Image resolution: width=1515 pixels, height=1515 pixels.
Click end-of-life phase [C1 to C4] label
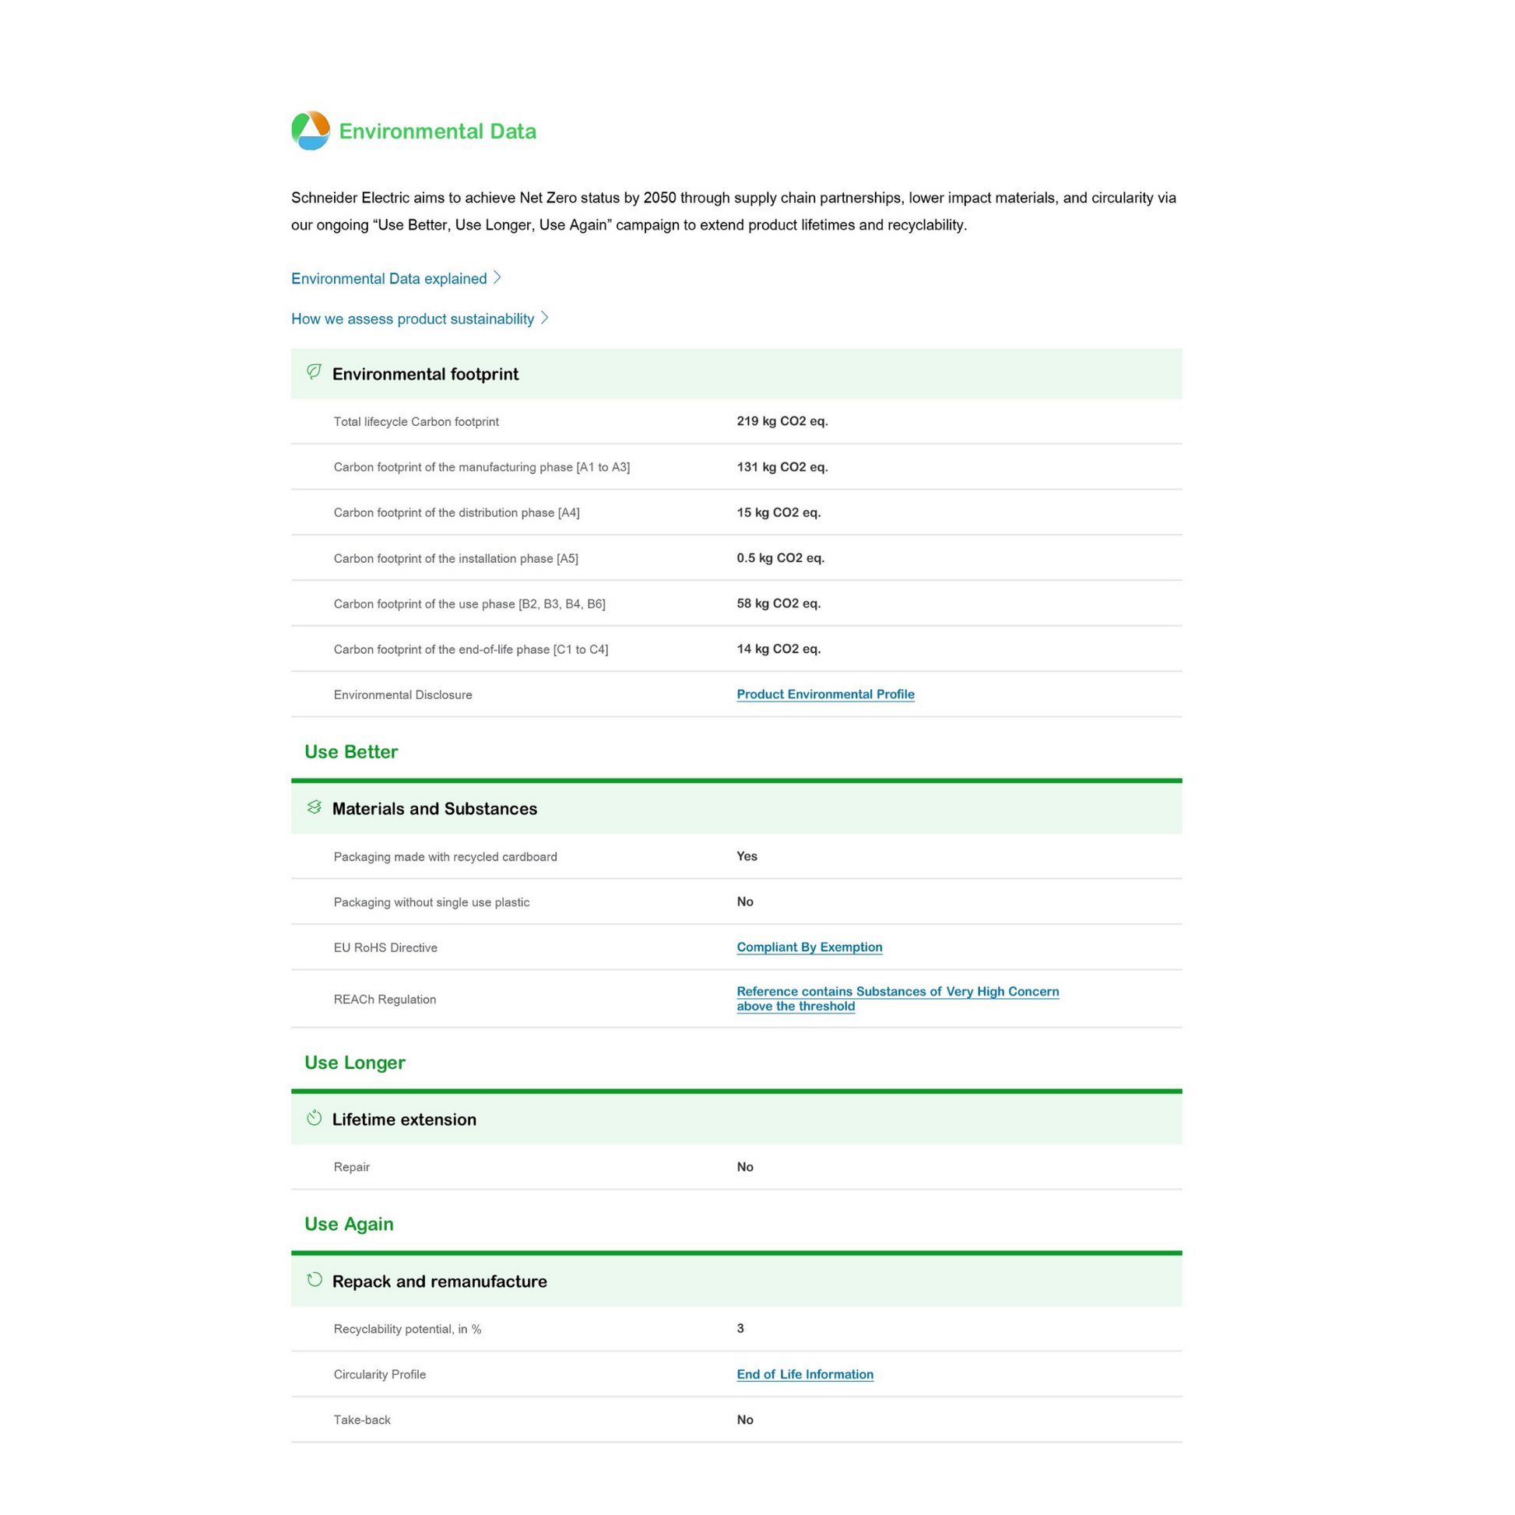470,649
